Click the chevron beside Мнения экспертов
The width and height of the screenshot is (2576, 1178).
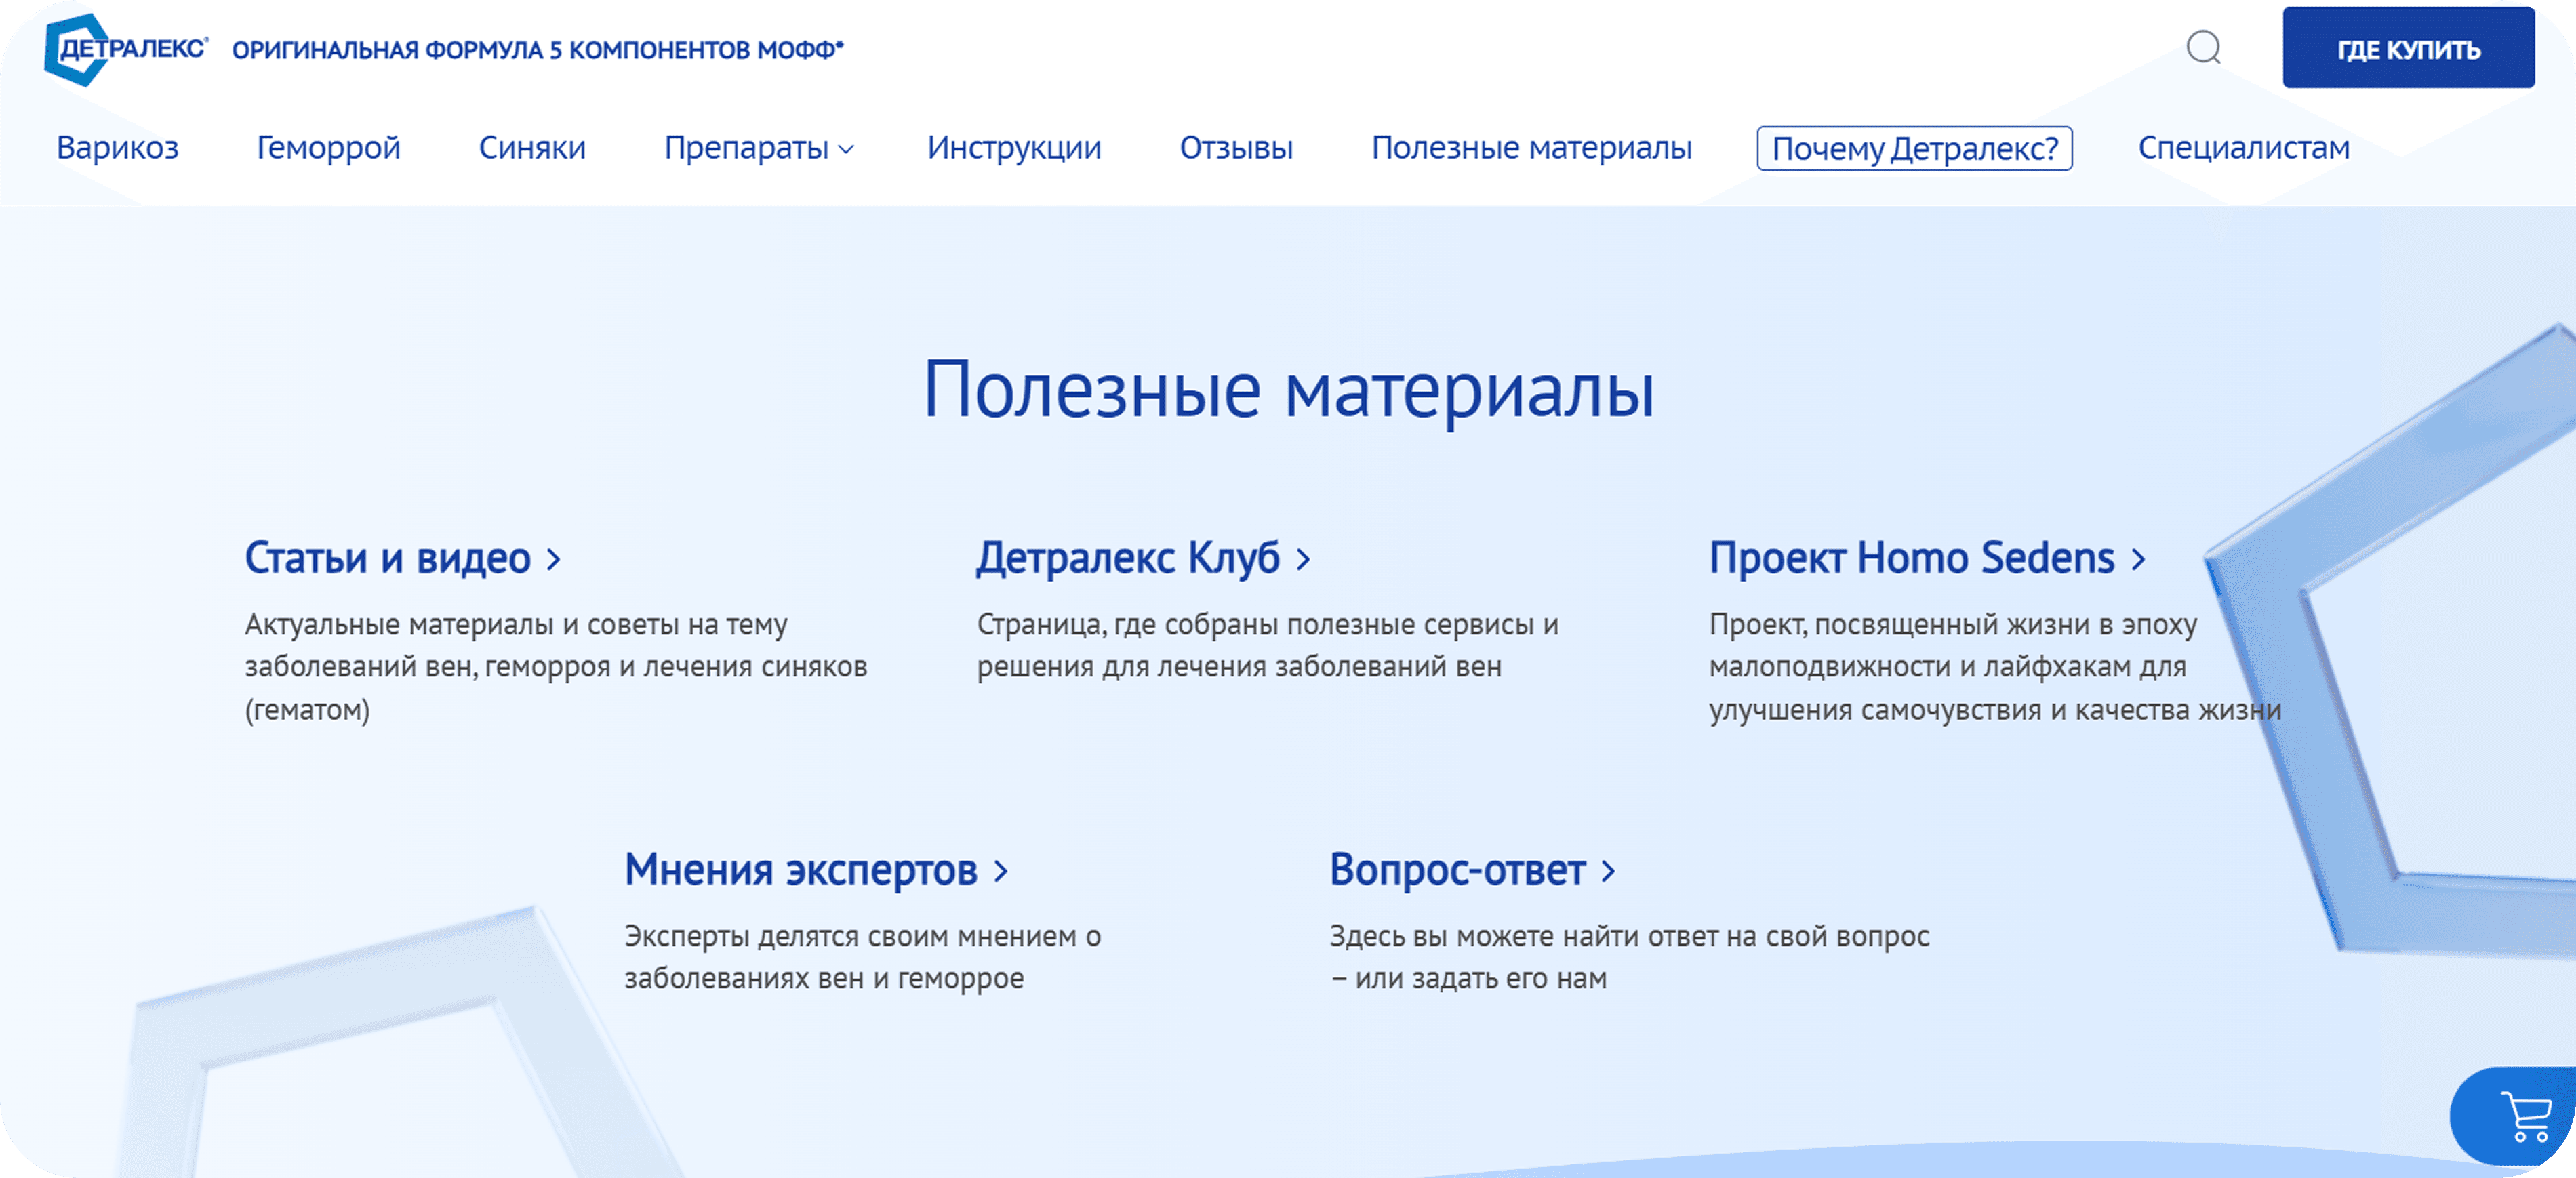tap(1001, 871)
